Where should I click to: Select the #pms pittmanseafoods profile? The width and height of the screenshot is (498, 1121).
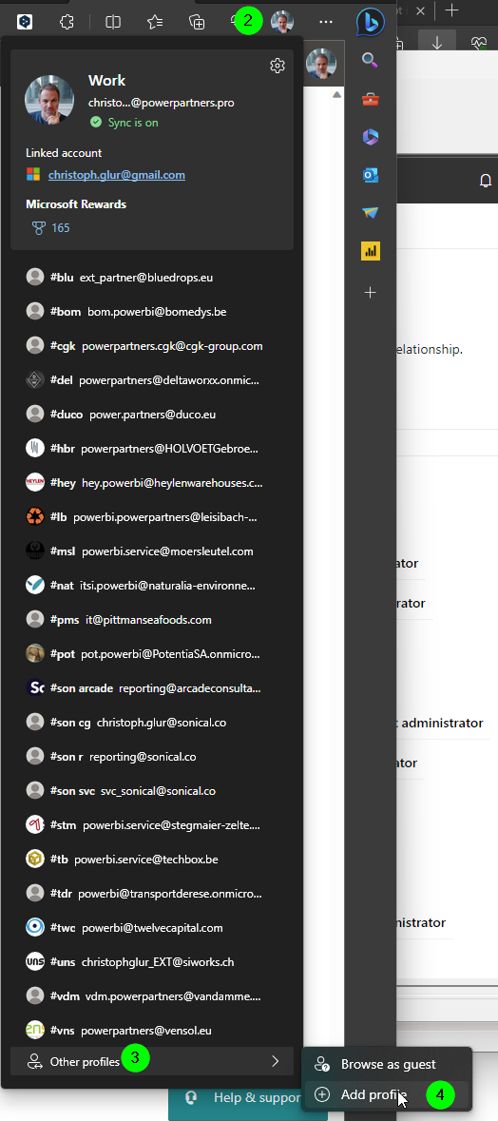152,619
